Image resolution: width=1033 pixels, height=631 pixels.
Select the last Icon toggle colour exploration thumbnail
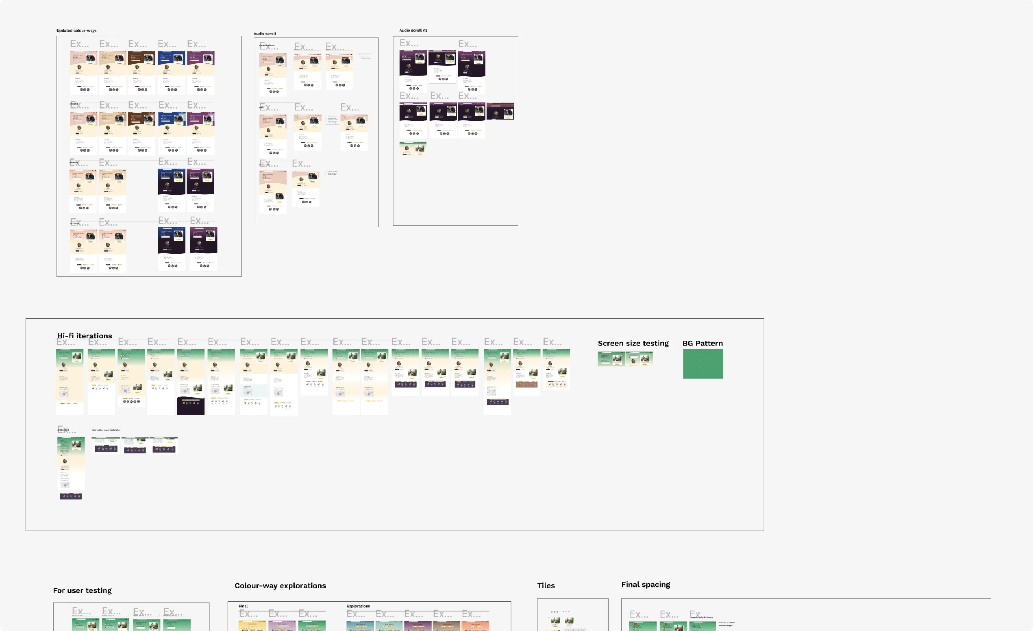point(164,446)
